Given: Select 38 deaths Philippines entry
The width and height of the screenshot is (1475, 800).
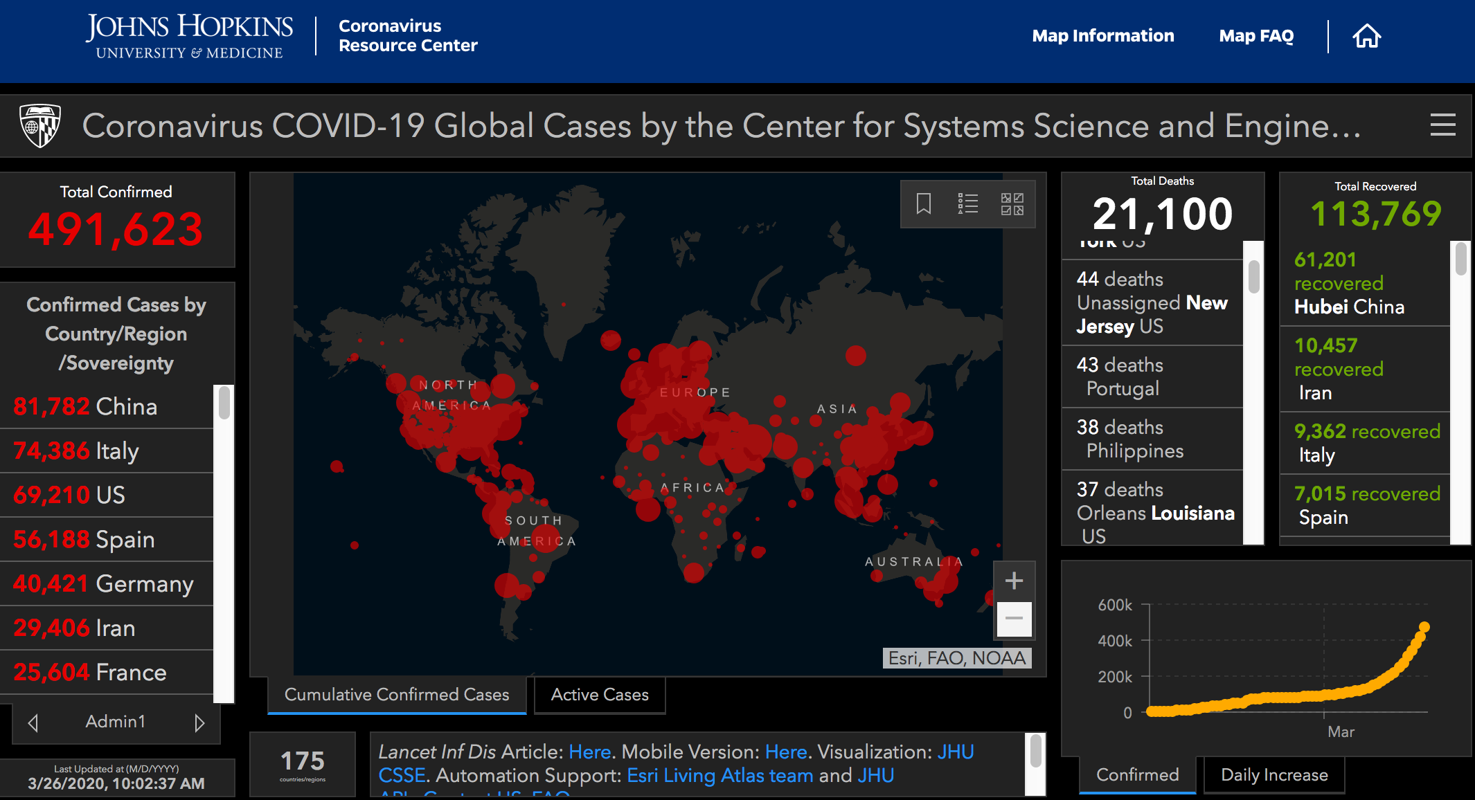Looking at the screenshot, I should tap(1152, 439).
